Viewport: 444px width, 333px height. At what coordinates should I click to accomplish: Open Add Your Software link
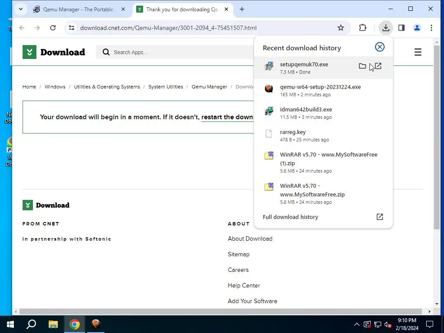(x=253, y=301)
